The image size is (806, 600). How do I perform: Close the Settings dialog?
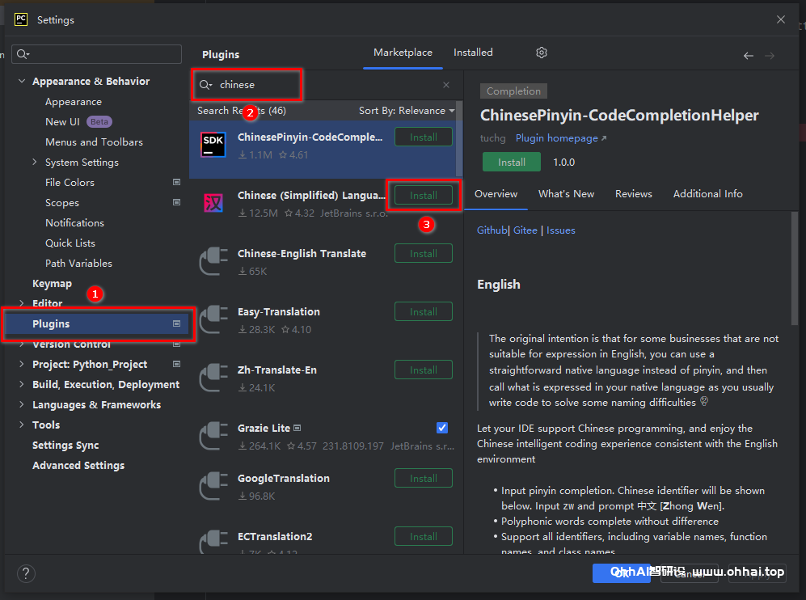[x=781, y=19]
